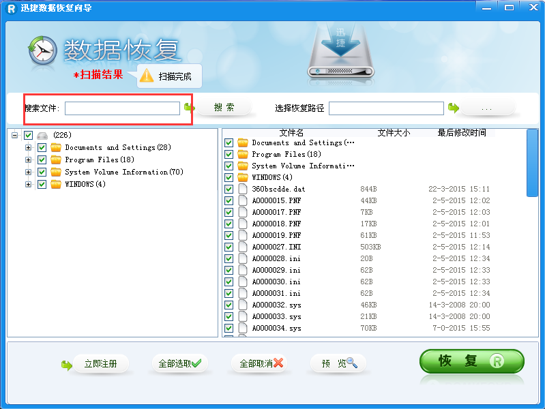Viewport: 545px width, 409px height.
Task: Select Program Files (18) label in the tree
Action: pos(100,160)
